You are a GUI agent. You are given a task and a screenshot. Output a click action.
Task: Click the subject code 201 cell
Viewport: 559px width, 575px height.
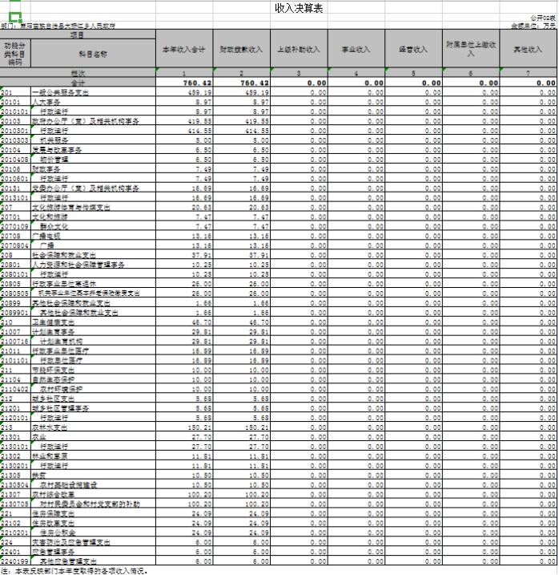pyautogui.click(x=15, y=93)
